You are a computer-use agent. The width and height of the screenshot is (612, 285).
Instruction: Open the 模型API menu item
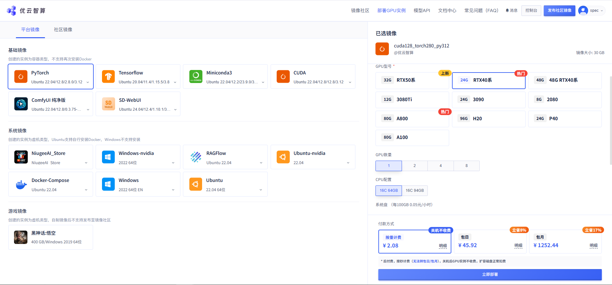[x=422, y=10]
